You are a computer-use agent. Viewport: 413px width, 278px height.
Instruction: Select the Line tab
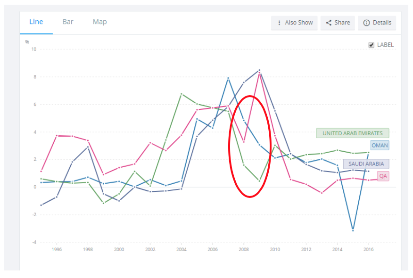[36, 22]
